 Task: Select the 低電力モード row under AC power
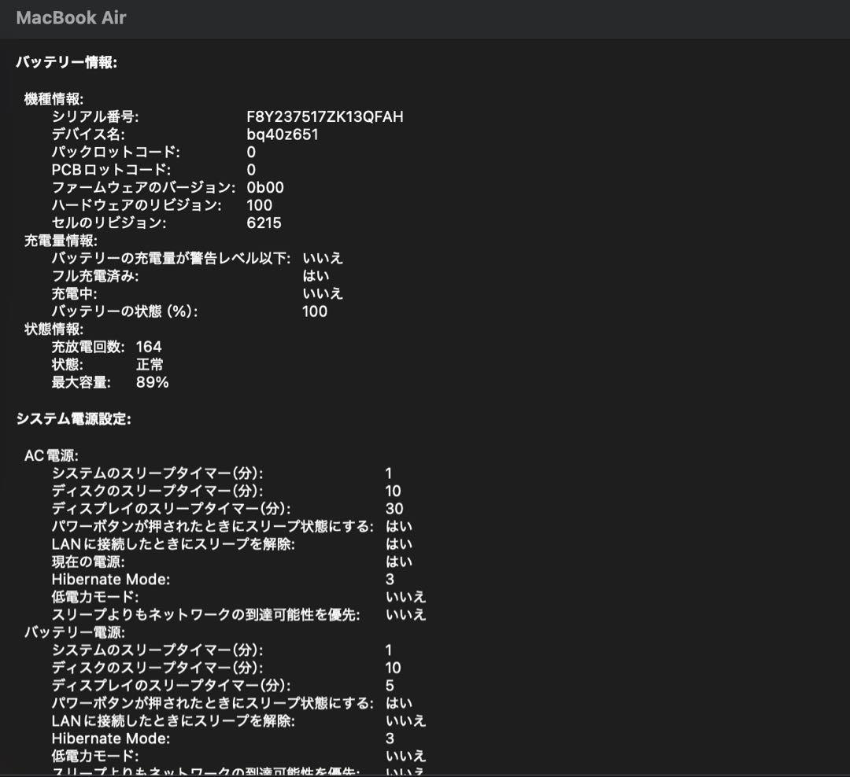point(88,597)
